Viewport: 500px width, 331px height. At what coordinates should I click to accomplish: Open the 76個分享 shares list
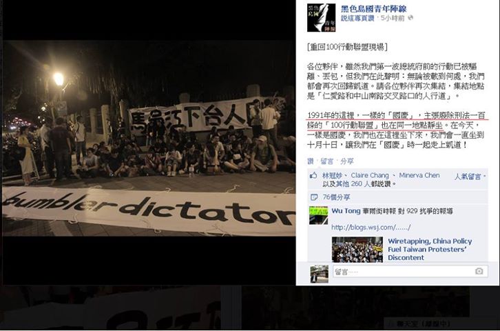(x=336, y=197)
